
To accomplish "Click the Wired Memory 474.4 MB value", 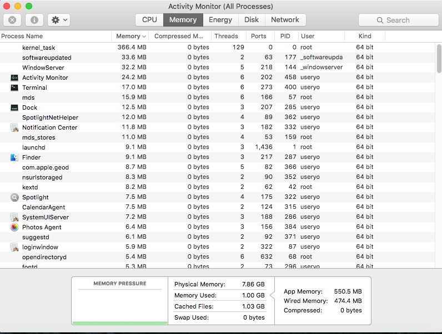I will (x=348, y=301).
